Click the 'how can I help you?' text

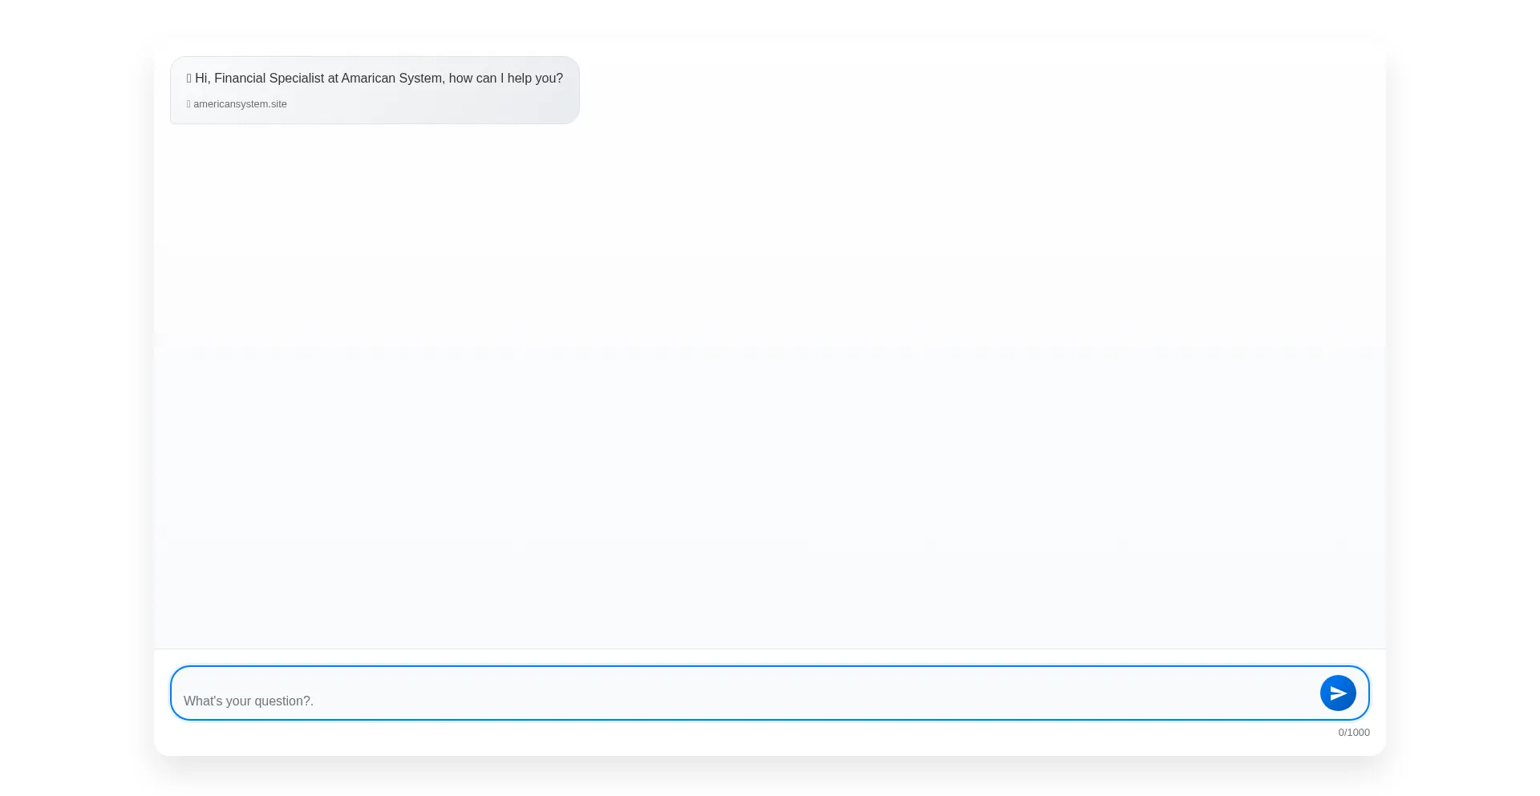point(506,79)
